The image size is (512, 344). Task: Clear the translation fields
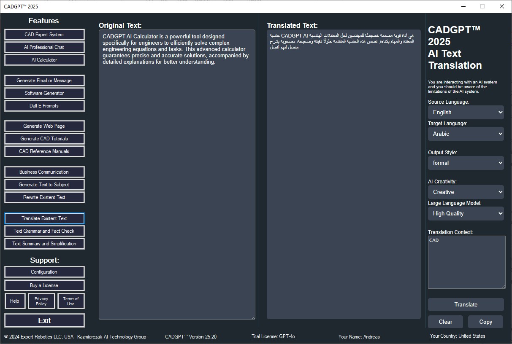(445, 322)
